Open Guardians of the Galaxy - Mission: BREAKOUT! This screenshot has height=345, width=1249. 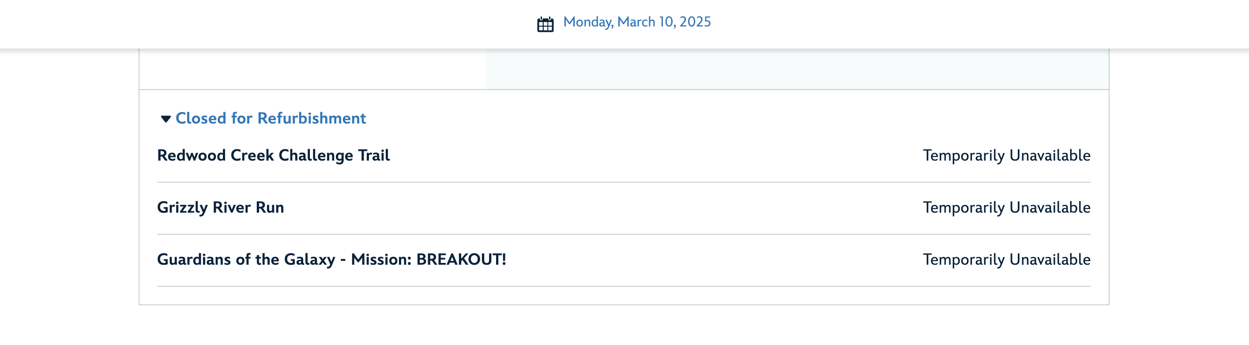331,259
